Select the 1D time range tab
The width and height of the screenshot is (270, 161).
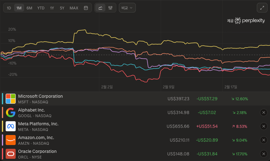click(x=9, y=8)
